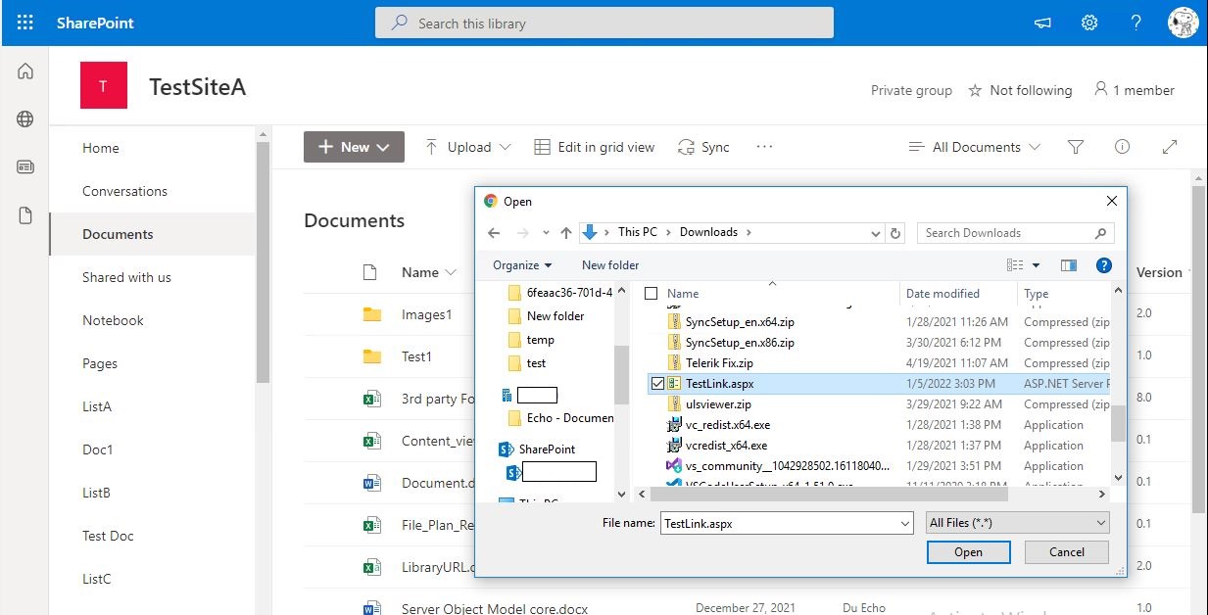1208x615 pixels.
Task: Open the 1 member link
Action: 1135,90
